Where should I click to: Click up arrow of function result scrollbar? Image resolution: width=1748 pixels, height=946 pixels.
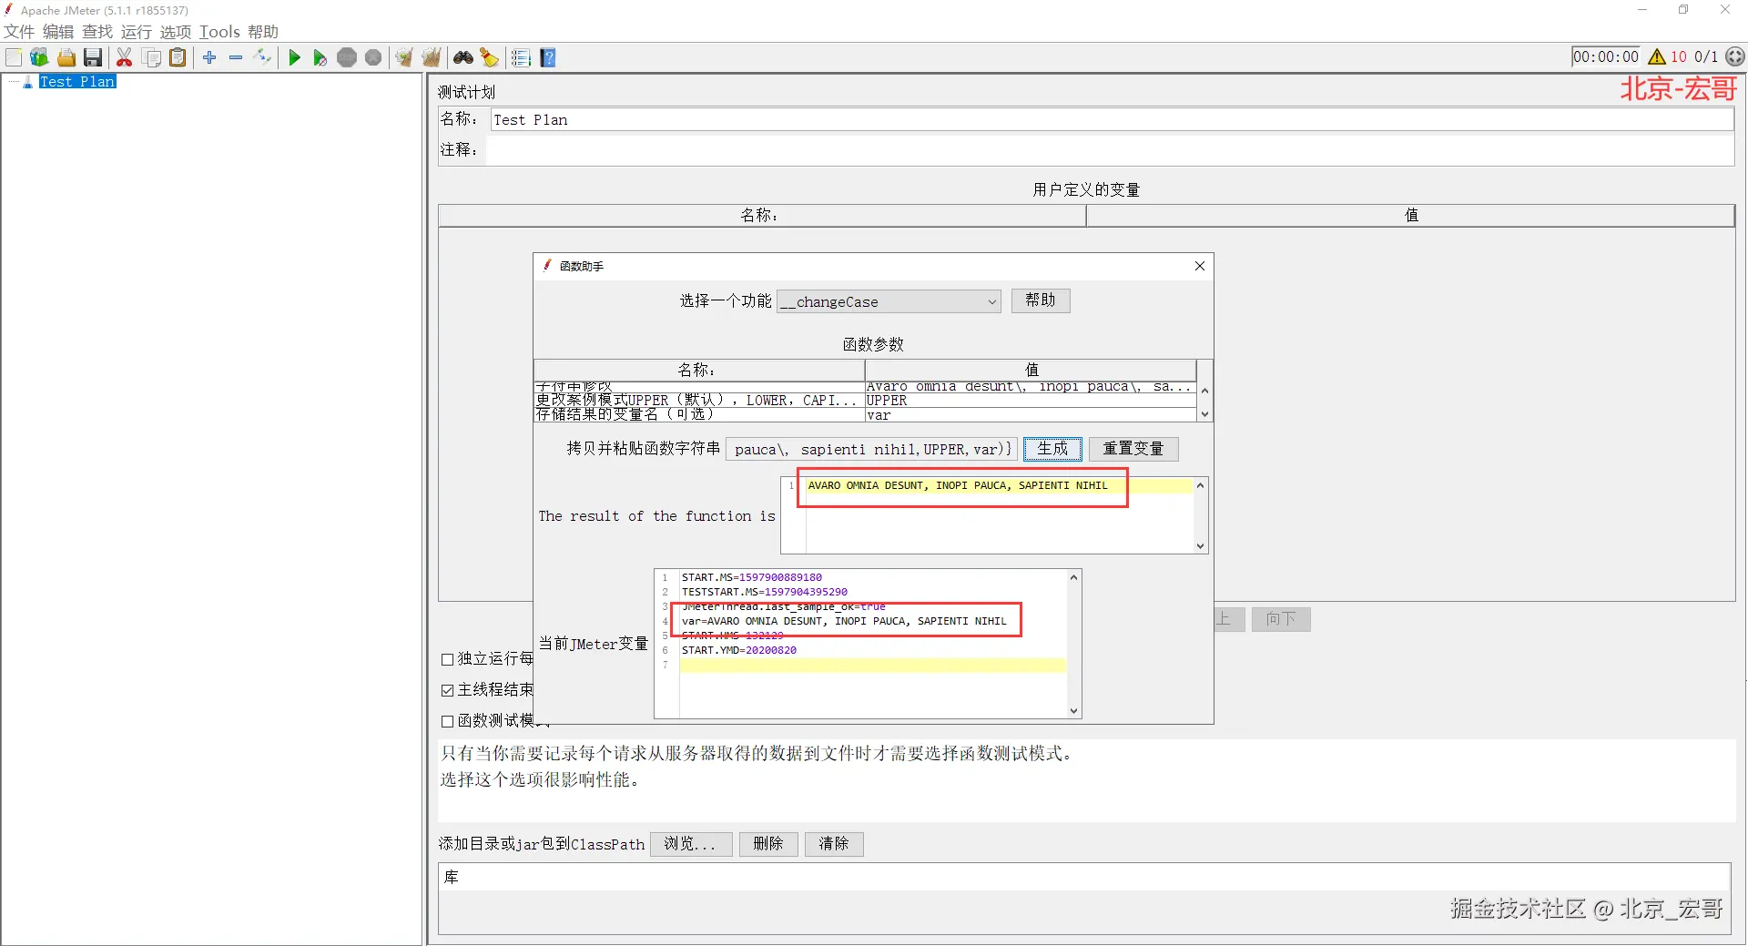pyautogui.click(x=1201, y=485)
